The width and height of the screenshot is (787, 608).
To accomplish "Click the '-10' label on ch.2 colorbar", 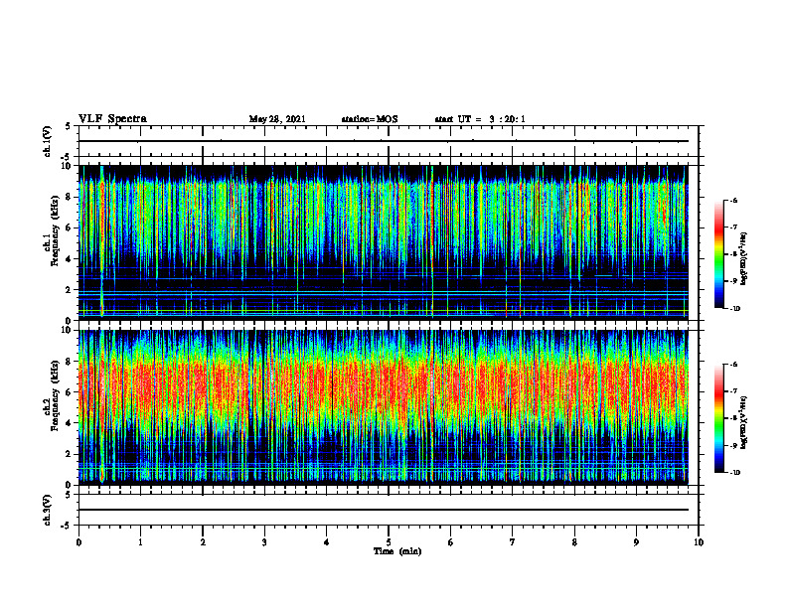I will pyautogui.click(x=734, y=472).
